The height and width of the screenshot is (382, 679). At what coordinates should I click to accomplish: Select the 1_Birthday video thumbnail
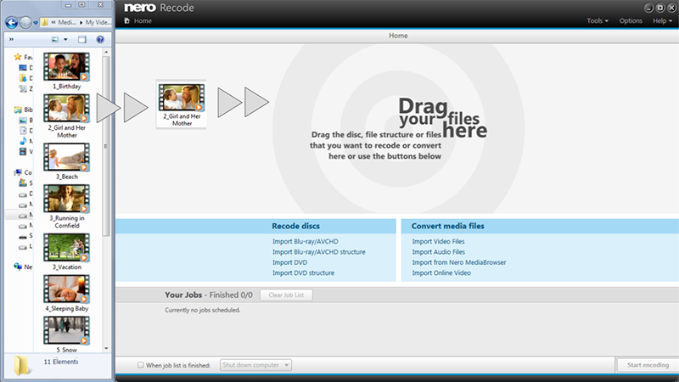[x=67, y=68]
